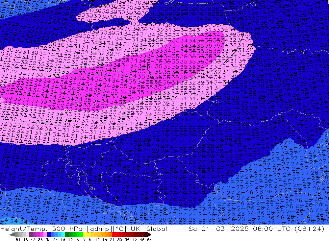The image size is (329, 241).
Task: Click the "Sa 01-03-2025" date text
Action: click(218, 229)
